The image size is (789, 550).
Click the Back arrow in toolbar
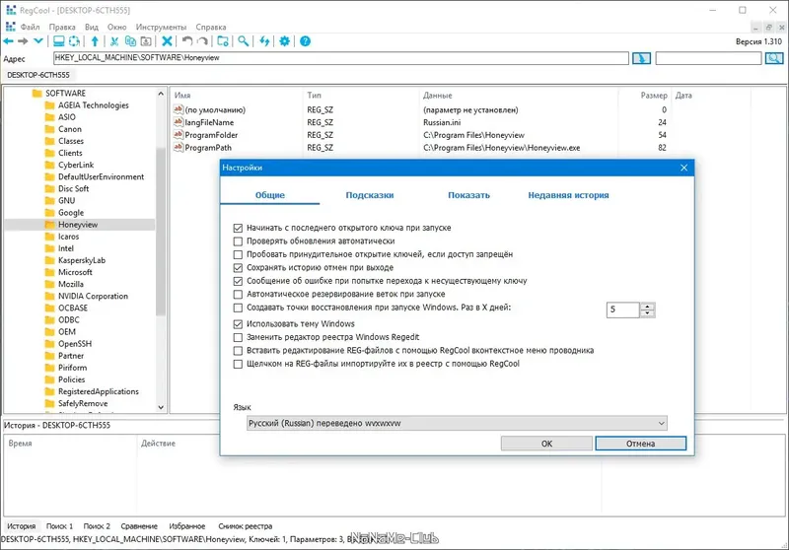point(9,41)
